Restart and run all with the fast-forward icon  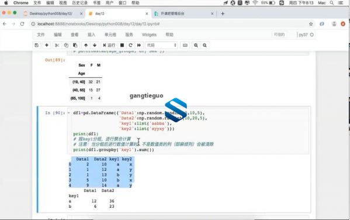[x=139, y=45]
